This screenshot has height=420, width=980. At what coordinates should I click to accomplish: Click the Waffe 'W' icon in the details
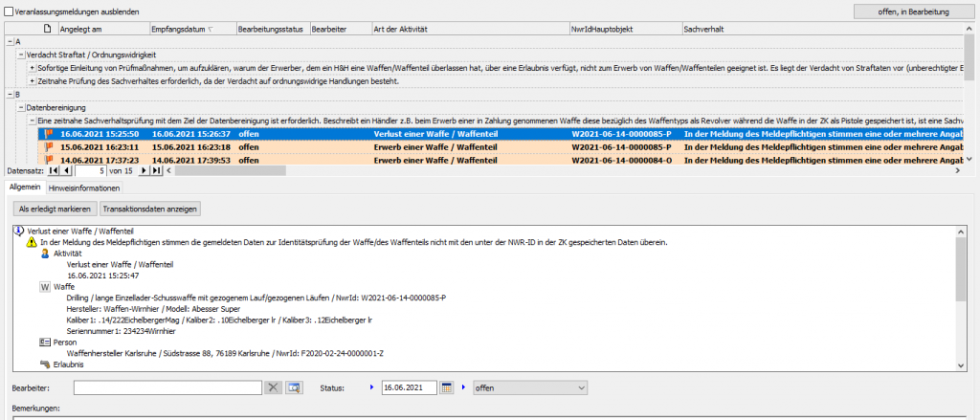(x=45, y=286)
